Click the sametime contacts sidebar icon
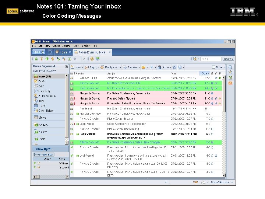 [230, 72]
